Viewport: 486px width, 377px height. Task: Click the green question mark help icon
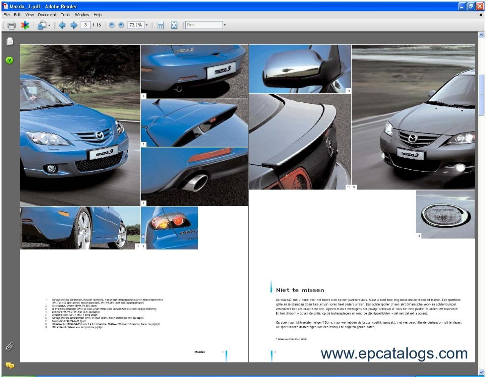point(9,60)
